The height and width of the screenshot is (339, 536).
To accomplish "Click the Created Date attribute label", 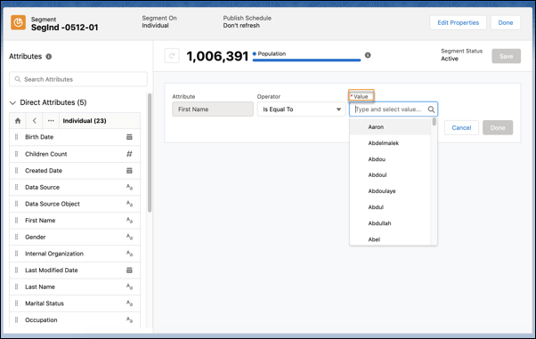I will pos(44,171).
